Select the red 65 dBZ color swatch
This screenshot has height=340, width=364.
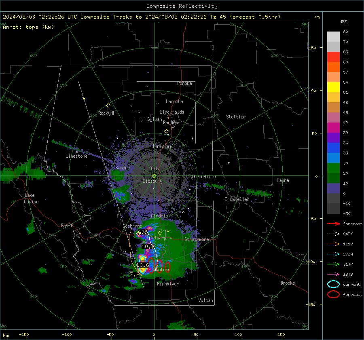(333, 57)
